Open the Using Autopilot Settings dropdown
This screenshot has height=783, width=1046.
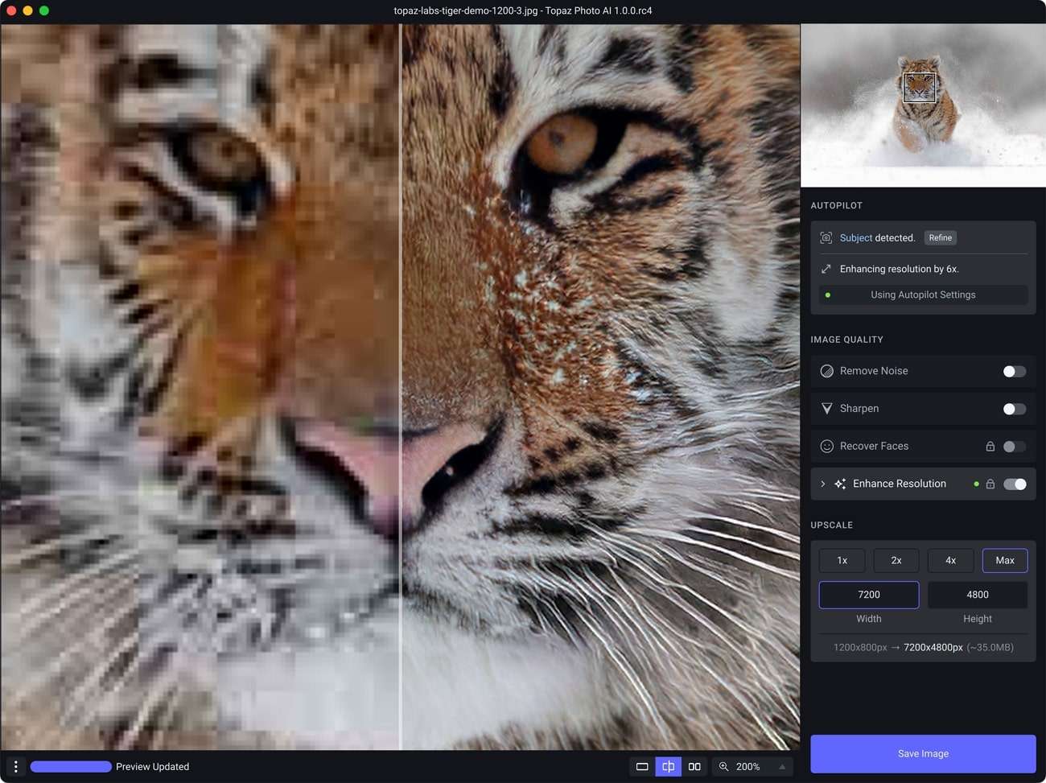(923, 295)
